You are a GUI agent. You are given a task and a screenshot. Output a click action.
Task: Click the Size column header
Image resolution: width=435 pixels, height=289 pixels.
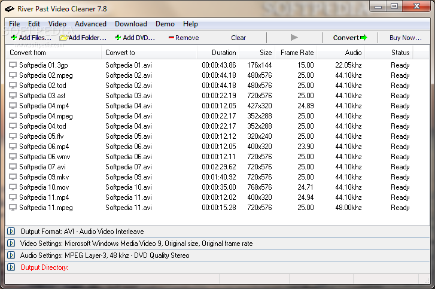click(x=257, y=53)
